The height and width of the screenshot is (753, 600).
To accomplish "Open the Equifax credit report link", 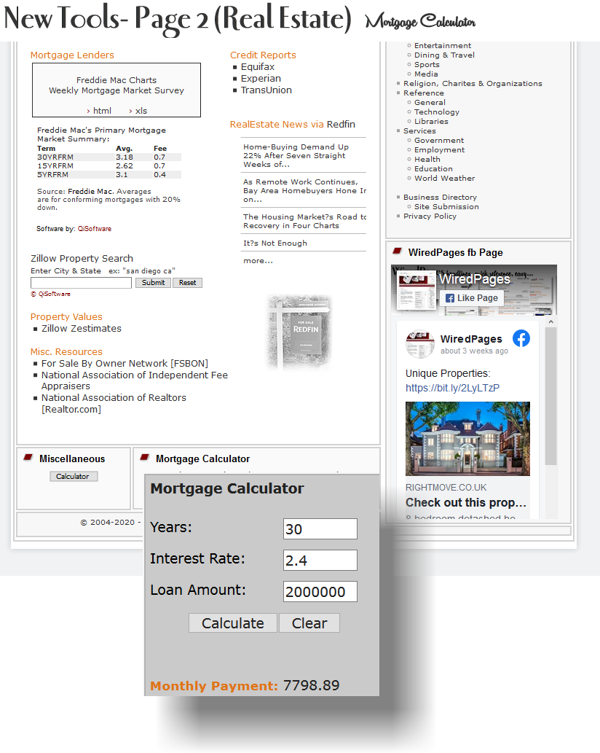I will click(258, 67).
